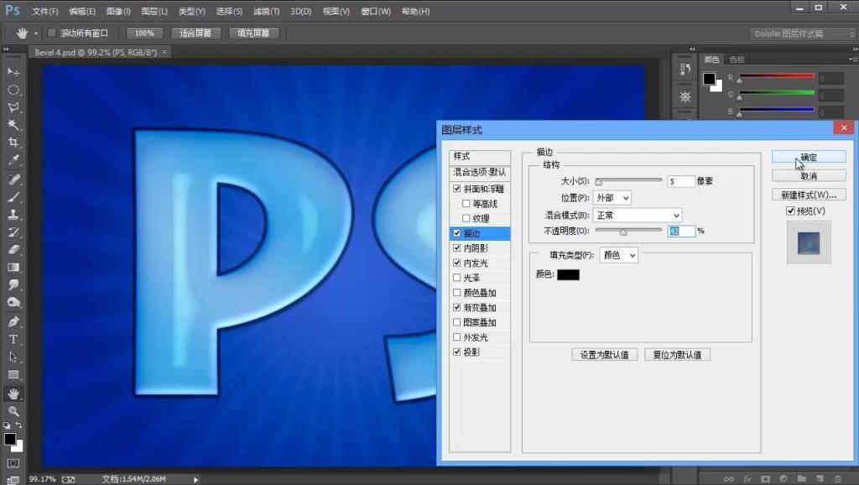Check the 滚动所有窗口 option
Screen dimensions: 859x485
(x=52, y=33)
